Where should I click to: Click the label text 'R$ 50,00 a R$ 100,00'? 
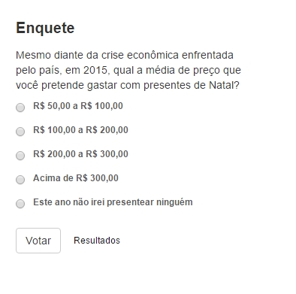point(78,106)
